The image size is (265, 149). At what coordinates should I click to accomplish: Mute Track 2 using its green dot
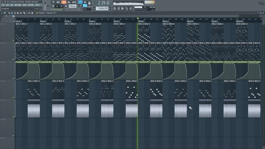(x=13, y=60)
